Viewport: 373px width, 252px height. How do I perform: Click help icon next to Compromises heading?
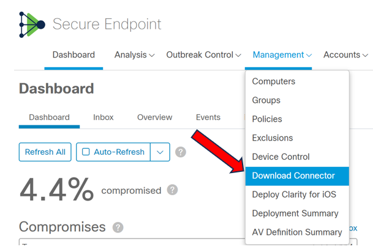[x=118, y=228]
